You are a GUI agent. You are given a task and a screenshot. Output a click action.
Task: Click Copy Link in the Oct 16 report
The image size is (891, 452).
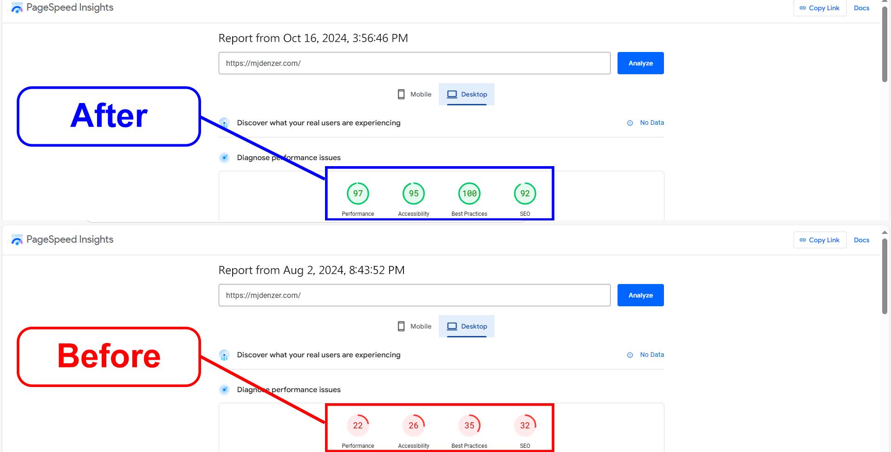pos(819,8)
